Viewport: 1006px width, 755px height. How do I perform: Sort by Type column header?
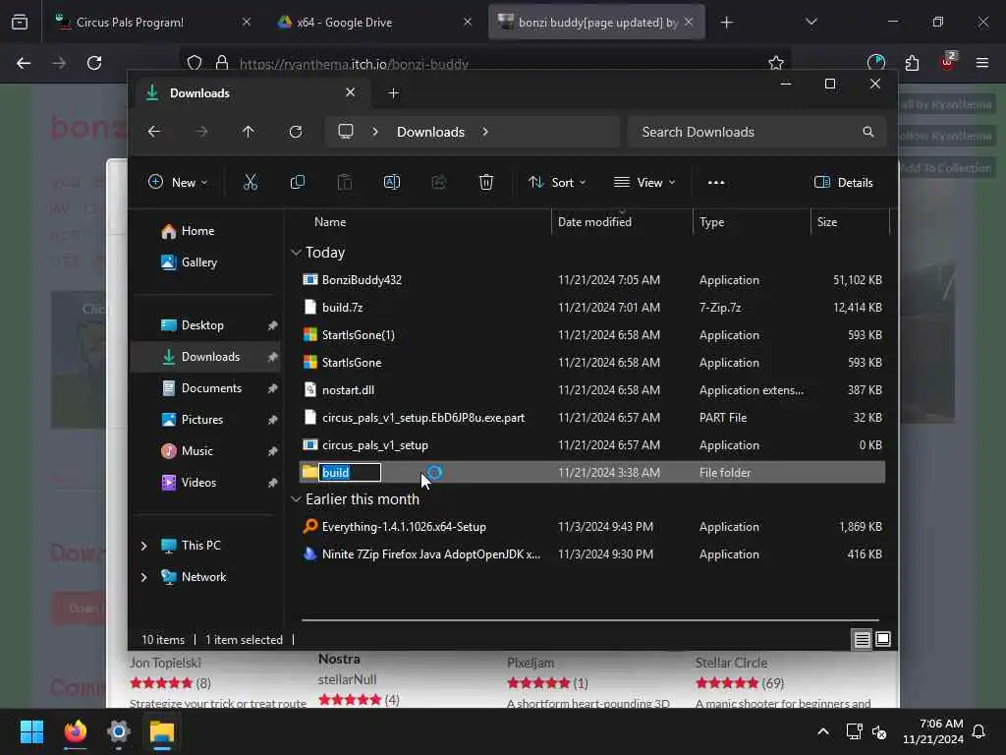click(x=752, y=221)
